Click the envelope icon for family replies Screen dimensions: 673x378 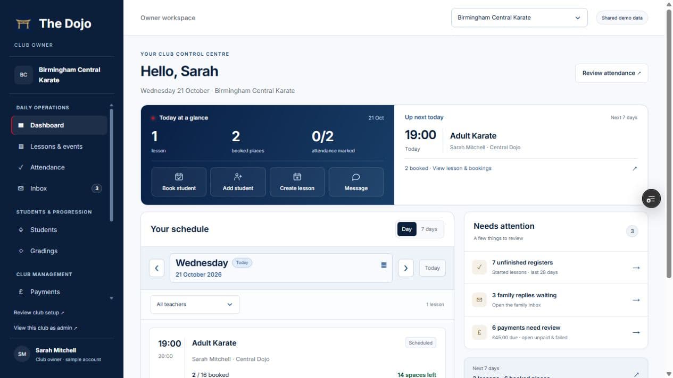[479, 300]
